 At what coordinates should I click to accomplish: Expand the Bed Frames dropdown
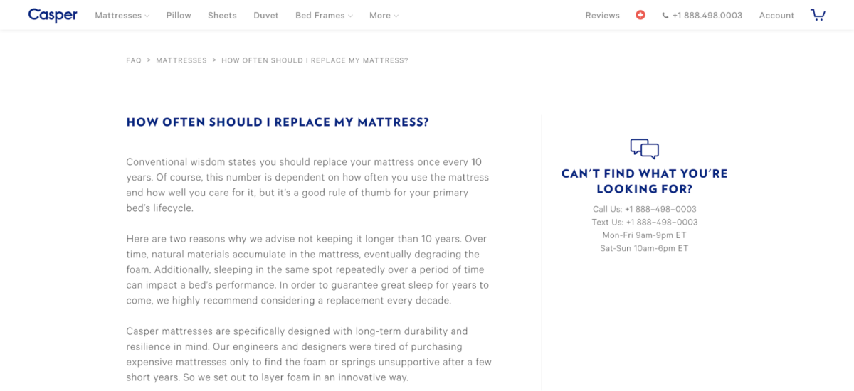click(x=324, y=16)
